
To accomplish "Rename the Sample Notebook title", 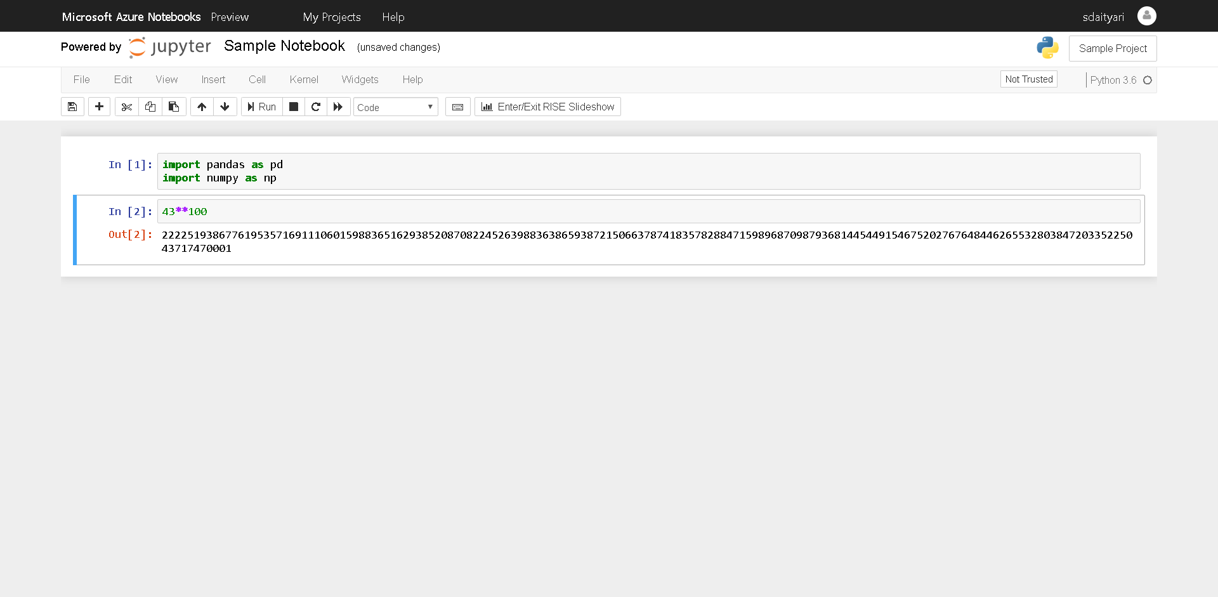I will tap(284, 46).
